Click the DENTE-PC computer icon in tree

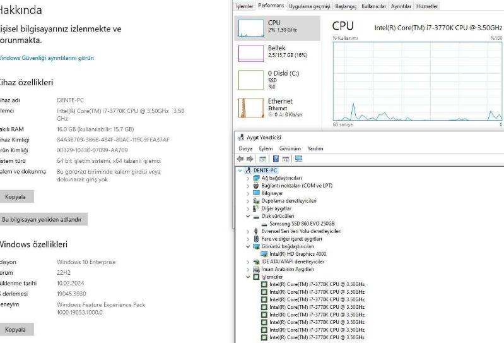(x=248, y=171)
